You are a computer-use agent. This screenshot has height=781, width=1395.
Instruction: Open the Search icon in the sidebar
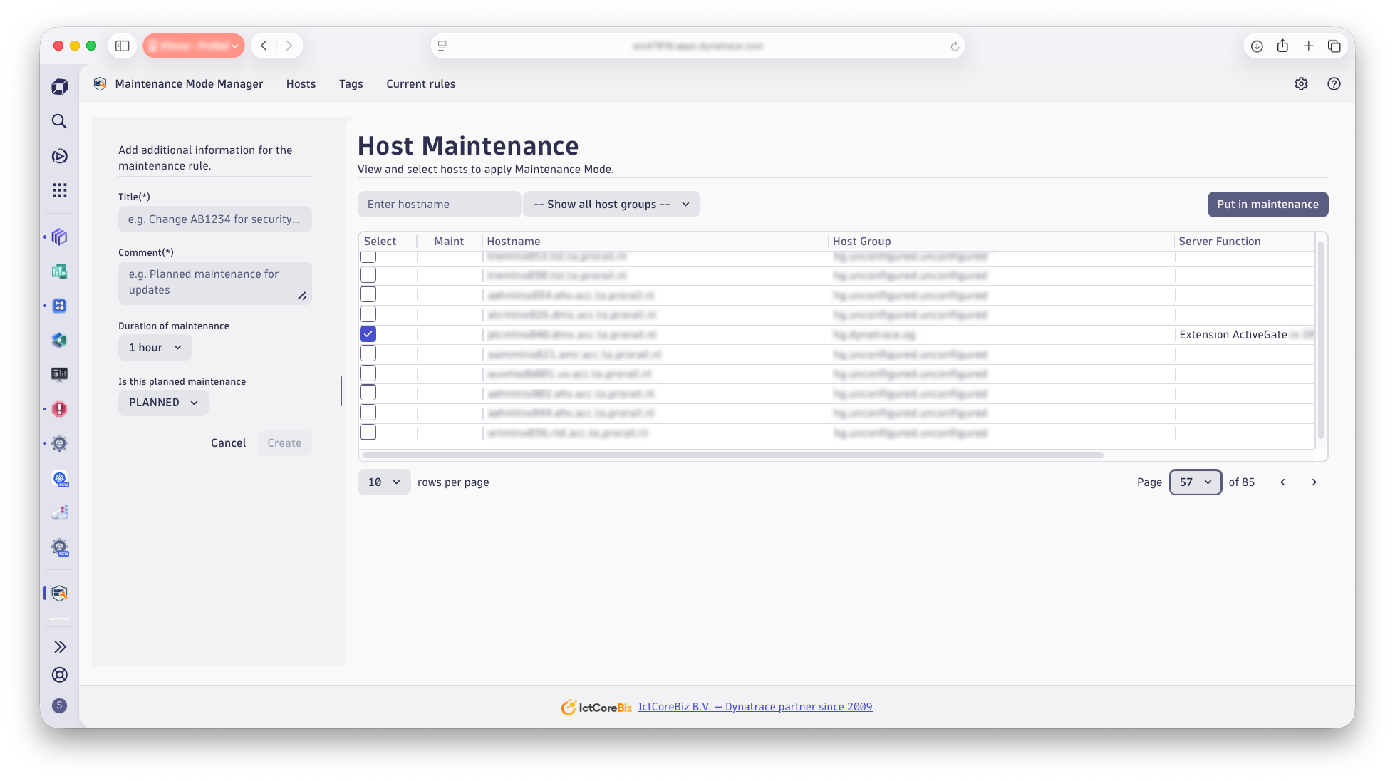coord(60,121)
